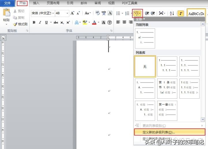Click the Align Left icon
The width and height of the screenshot is (208, 149).
click(x=118, y=22)
